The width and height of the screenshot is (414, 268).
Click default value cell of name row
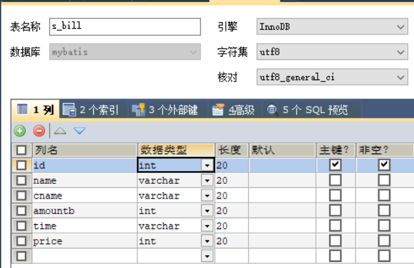(x=283, y=180)
